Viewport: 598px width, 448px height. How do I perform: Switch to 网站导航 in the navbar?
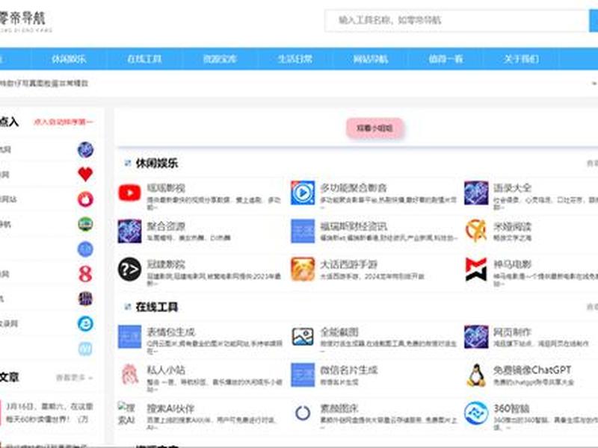[370, 59]
